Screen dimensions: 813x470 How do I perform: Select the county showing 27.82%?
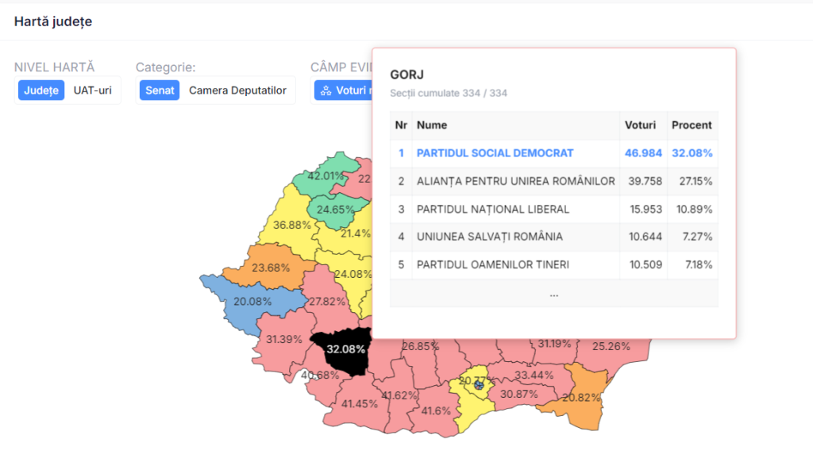326,302
